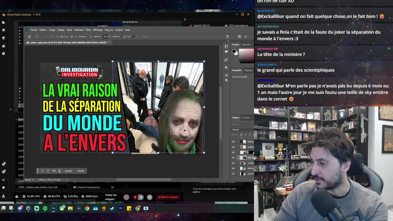
Task: Click the Annuler button in transform bar
Action: pyautogui.click(x=68, y=171)
